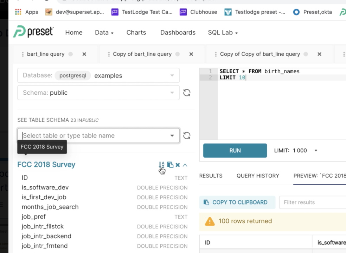Refresh the schema list
The image size is (346, 253).
click(187, 93)
